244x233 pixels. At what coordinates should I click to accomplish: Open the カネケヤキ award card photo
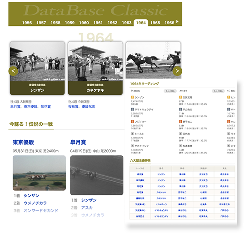point(95,61)
